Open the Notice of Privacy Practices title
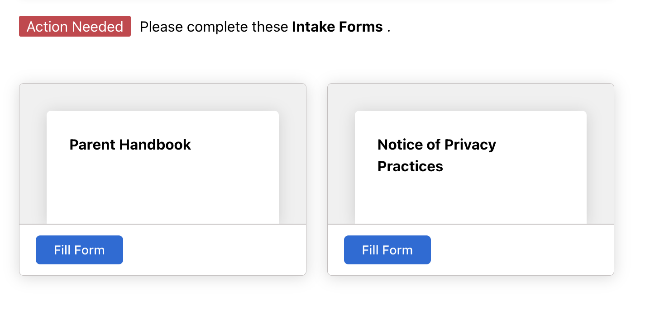This screenshot has width=669, height=310. click(x=436, y=155)
